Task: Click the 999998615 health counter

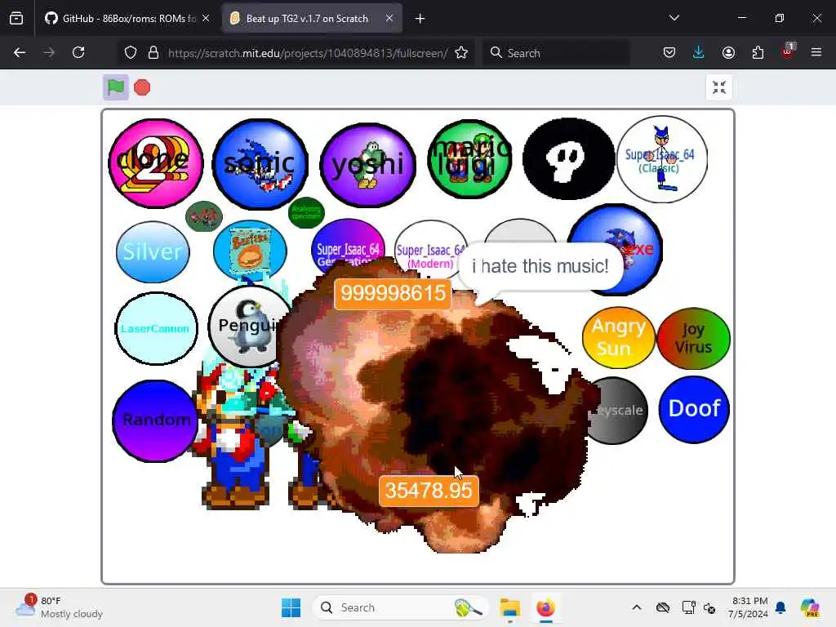Action: click(393, 293)
